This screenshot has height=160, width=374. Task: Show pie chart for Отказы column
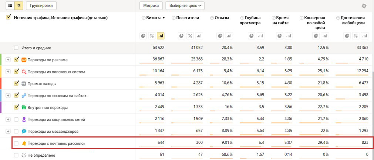click(x=221, y=36)
